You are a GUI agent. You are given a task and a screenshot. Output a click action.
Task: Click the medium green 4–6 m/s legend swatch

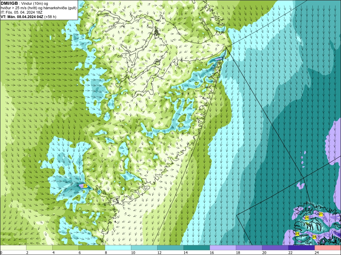pos(65,248)
